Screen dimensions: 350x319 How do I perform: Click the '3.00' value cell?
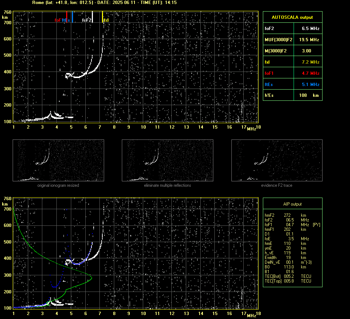(308, 51)
